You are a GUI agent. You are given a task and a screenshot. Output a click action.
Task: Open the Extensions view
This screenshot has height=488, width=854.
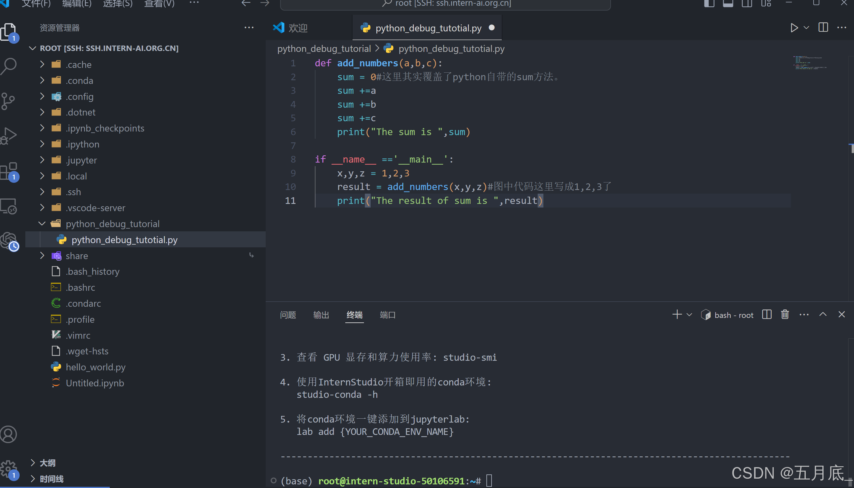click(9, 171)
